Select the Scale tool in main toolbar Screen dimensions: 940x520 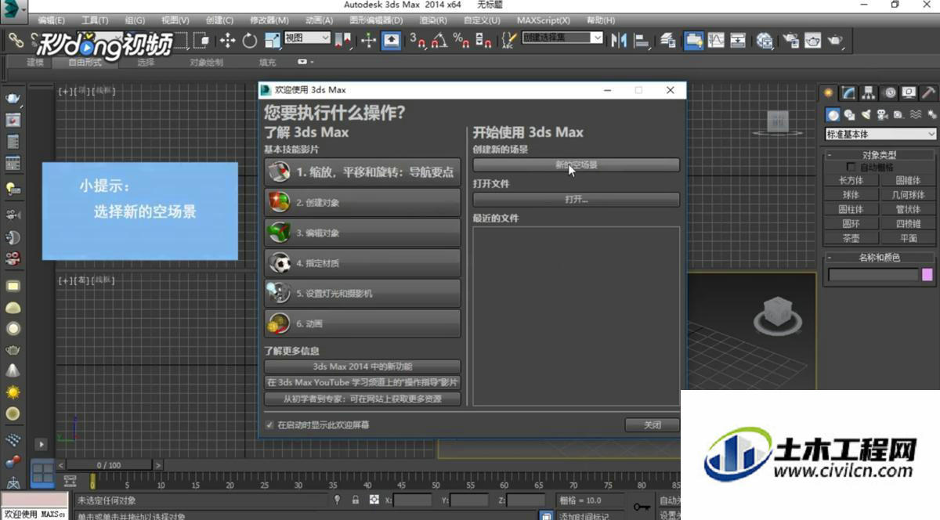[272, 40]
